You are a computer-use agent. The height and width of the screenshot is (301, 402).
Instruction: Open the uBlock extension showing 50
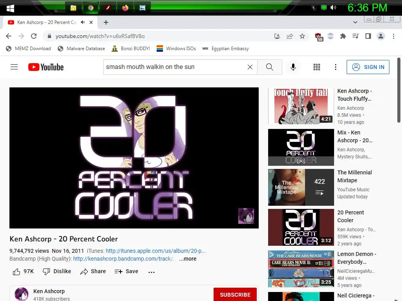(x=319, y=37)
